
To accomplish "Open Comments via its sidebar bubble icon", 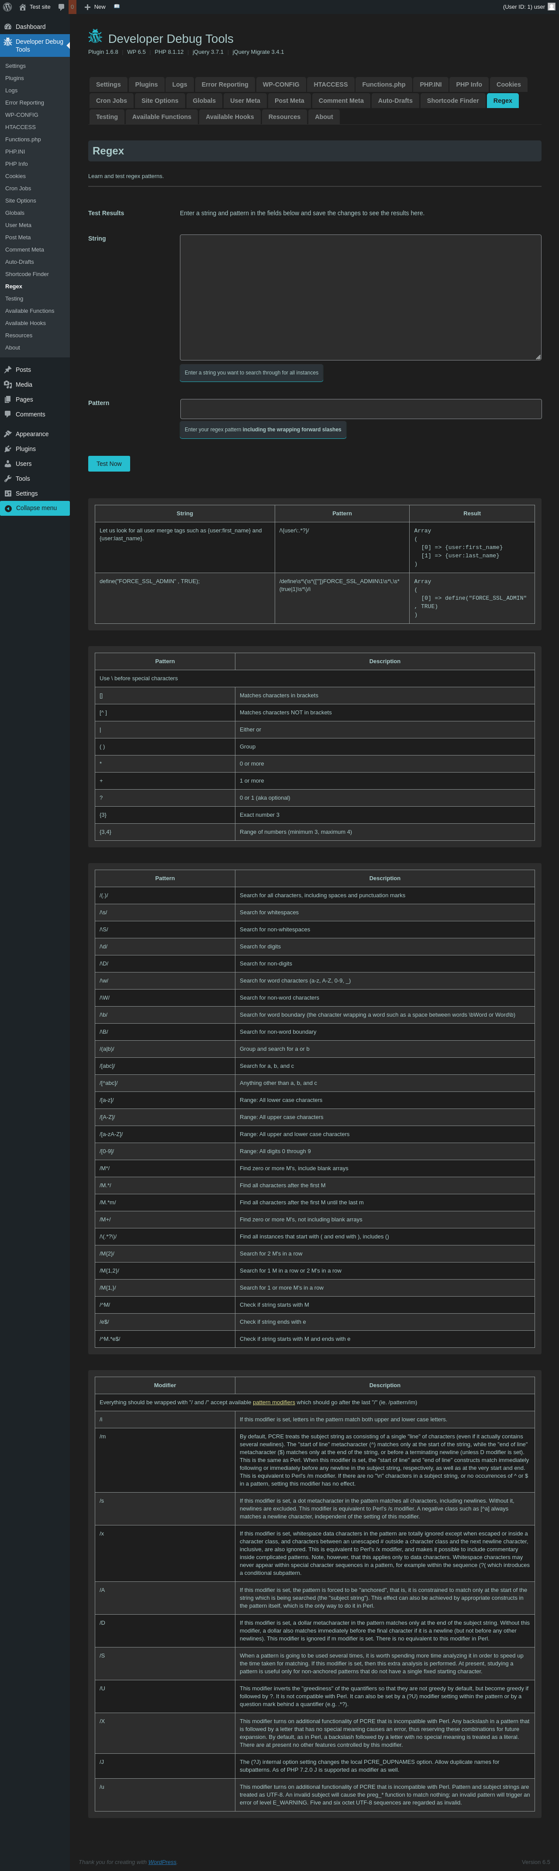I will pos(8,415).
